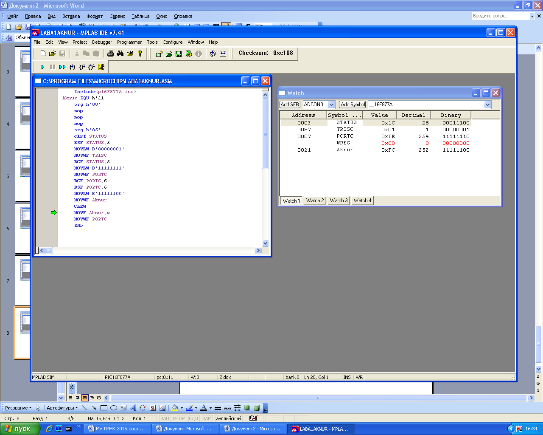Image resolution: width=543 pixels, height=435 pixels.
Task: Step Out of the current routine
Action: tap(92, 67)
